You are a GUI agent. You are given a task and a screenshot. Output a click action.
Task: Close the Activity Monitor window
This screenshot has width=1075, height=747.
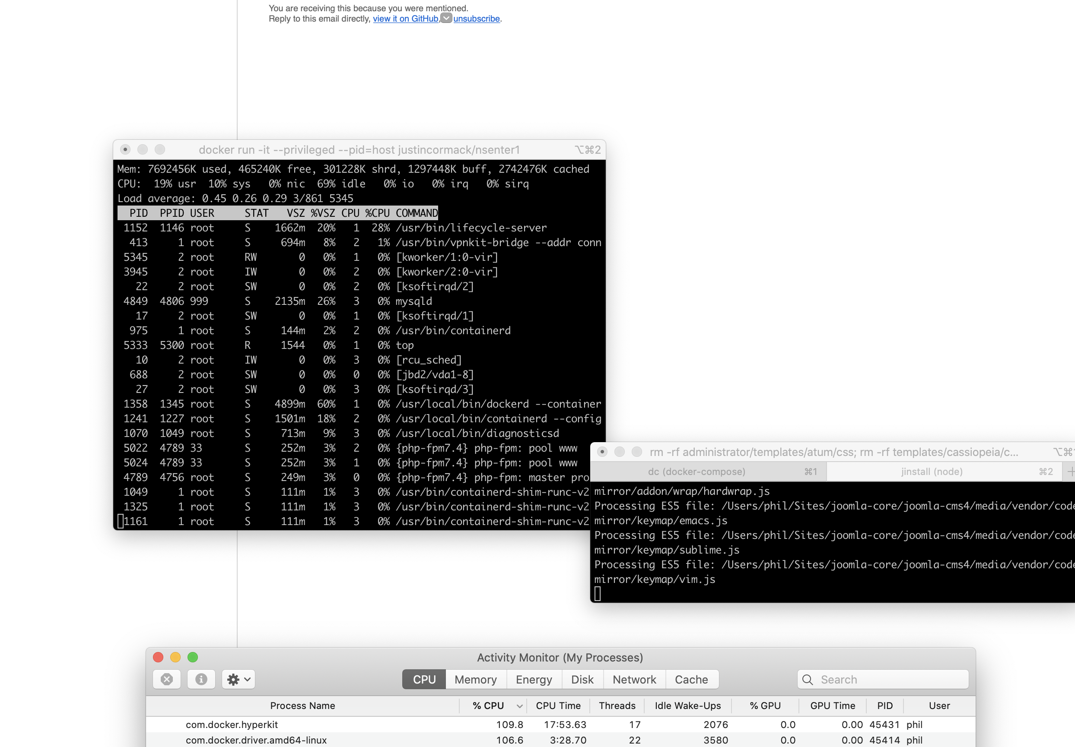pos(158,657)
